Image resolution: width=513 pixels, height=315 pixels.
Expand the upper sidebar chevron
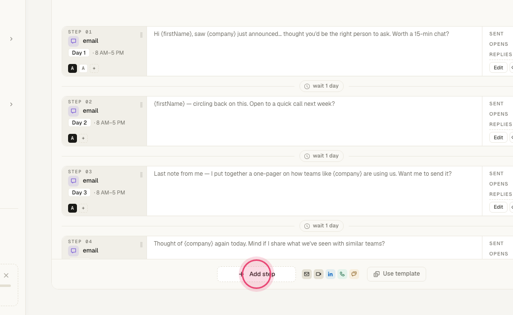pyautogui.click(x=11, y=39)
